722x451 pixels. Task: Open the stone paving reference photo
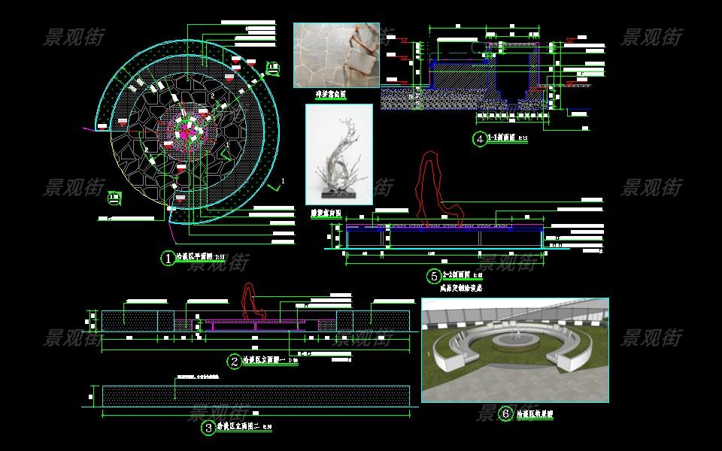click(x=336, y=54)
